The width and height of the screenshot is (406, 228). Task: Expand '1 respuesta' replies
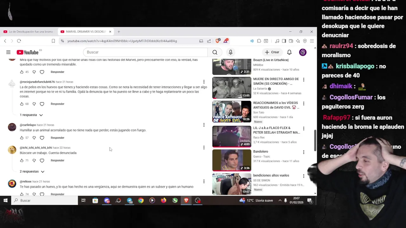click(x=31, y=115)
